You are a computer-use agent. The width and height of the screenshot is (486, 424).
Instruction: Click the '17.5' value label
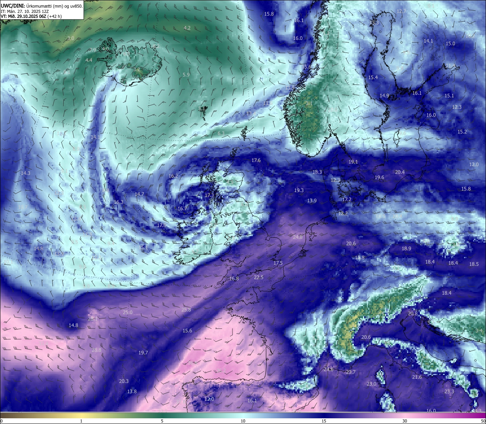pos(278,263)
